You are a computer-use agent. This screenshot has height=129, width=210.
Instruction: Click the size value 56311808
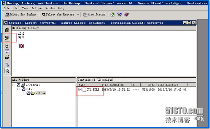(x=148, y=89)
